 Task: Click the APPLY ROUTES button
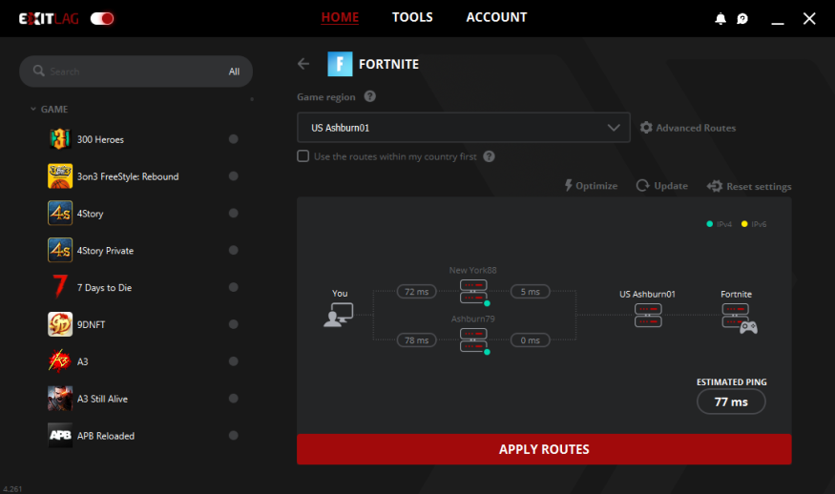click(544, 449)
